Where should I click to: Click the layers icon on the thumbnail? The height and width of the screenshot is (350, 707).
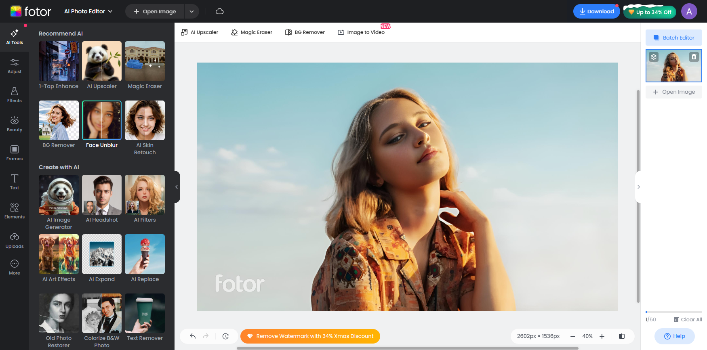tap(654, 57)
